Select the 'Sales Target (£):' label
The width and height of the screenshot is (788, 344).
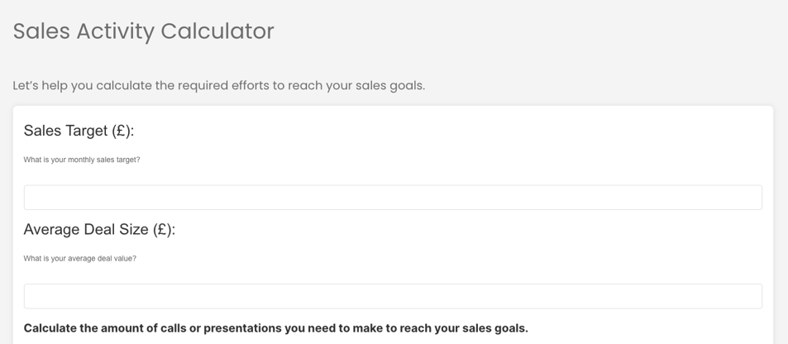pos(79,131)
